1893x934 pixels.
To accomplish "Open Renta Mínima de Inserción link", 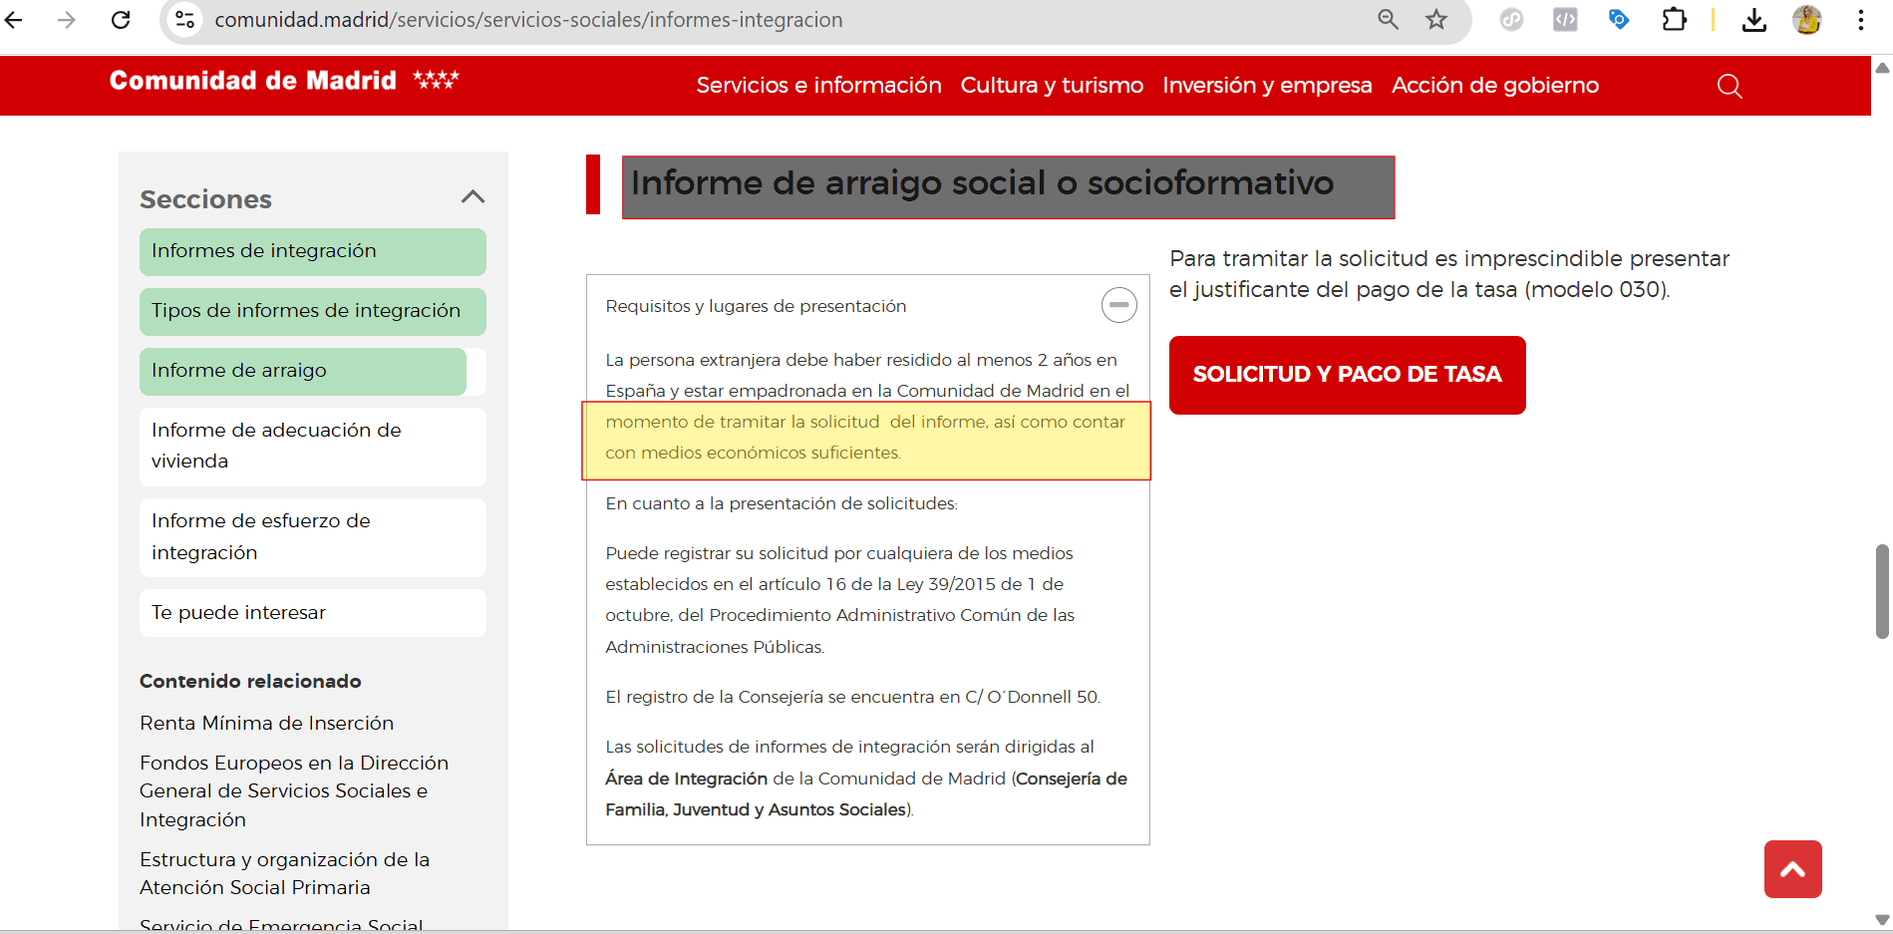I will [x=266, y=723].
